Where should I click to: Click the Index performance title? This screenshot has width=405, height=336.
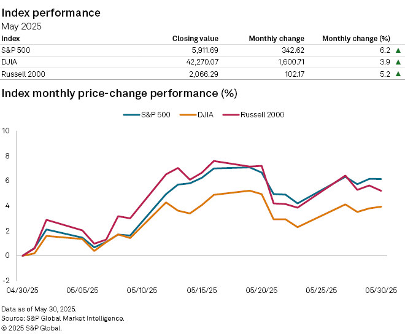click(x=51, y=12)
